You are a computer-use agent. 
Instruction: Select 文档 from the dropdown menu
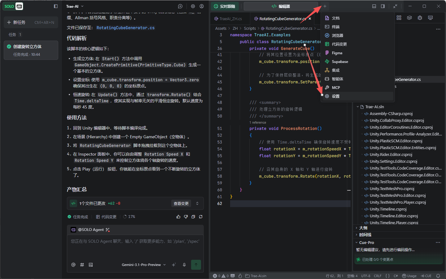(x=357, y=18)
